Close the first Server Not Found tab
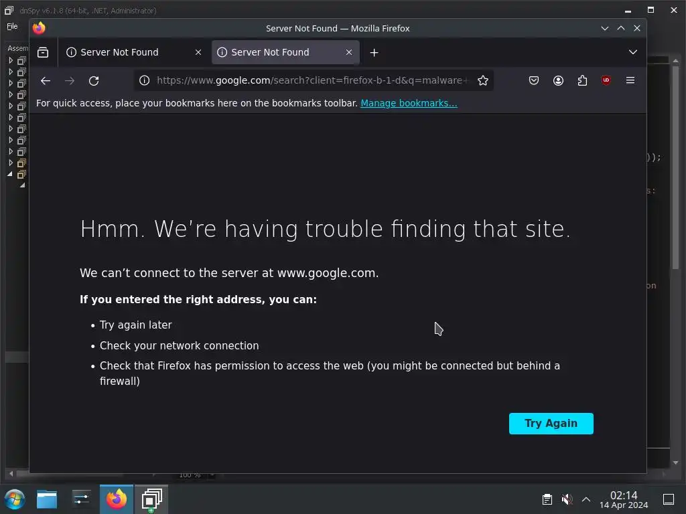Viewport: 686px width, 514px height. (198, 52)
